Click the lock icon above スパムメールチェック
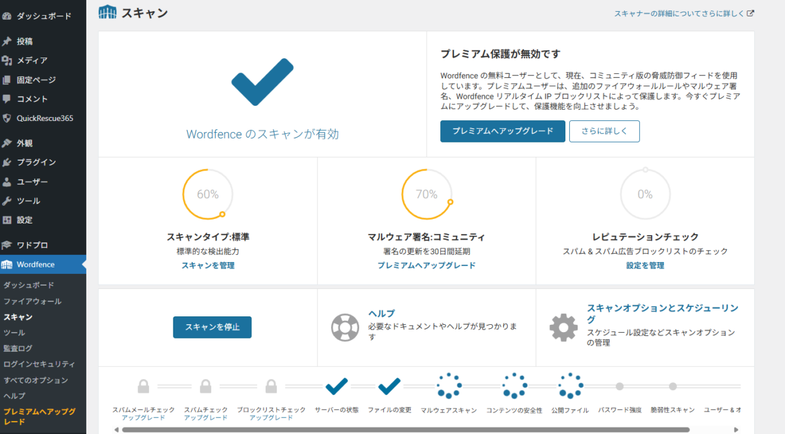Screen dimensions: 785x434 pos(145,384)
